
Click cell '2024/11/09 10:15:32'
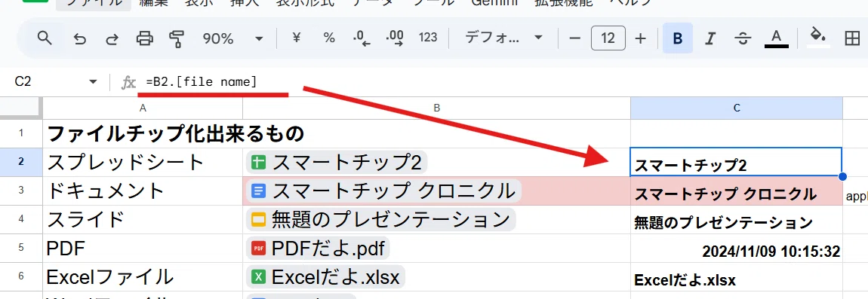coord(737,248)
